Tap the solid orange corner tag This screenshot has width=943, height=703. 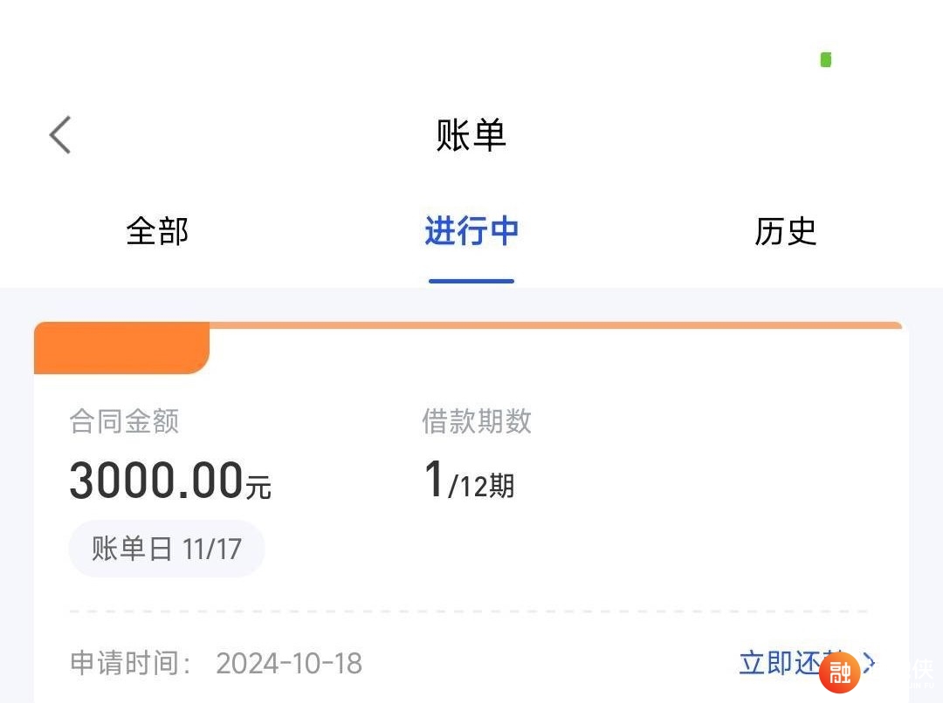coord(121,348)
